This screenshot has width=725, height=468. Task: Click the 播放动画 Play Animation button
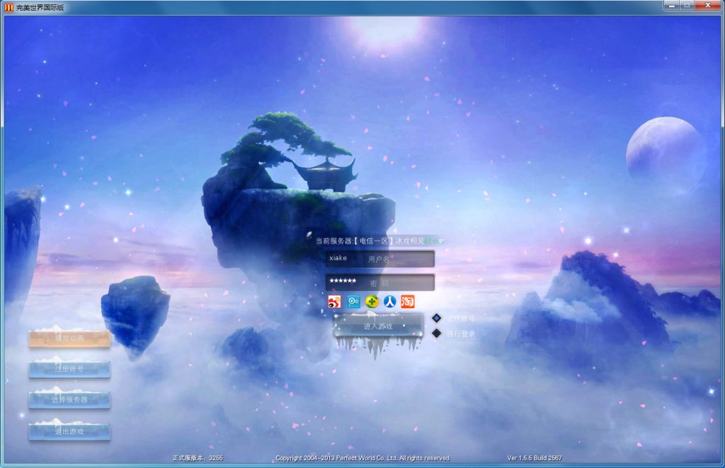(69, 338)
